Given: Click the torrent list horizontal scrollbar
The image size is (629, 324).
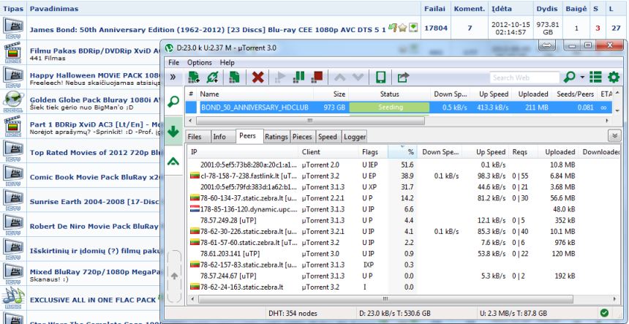Looking at the screenshot, I should [309, 120].
